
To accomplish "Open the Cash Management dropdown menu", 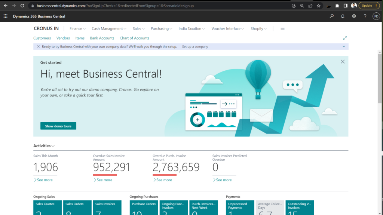I will click(109, 28).
